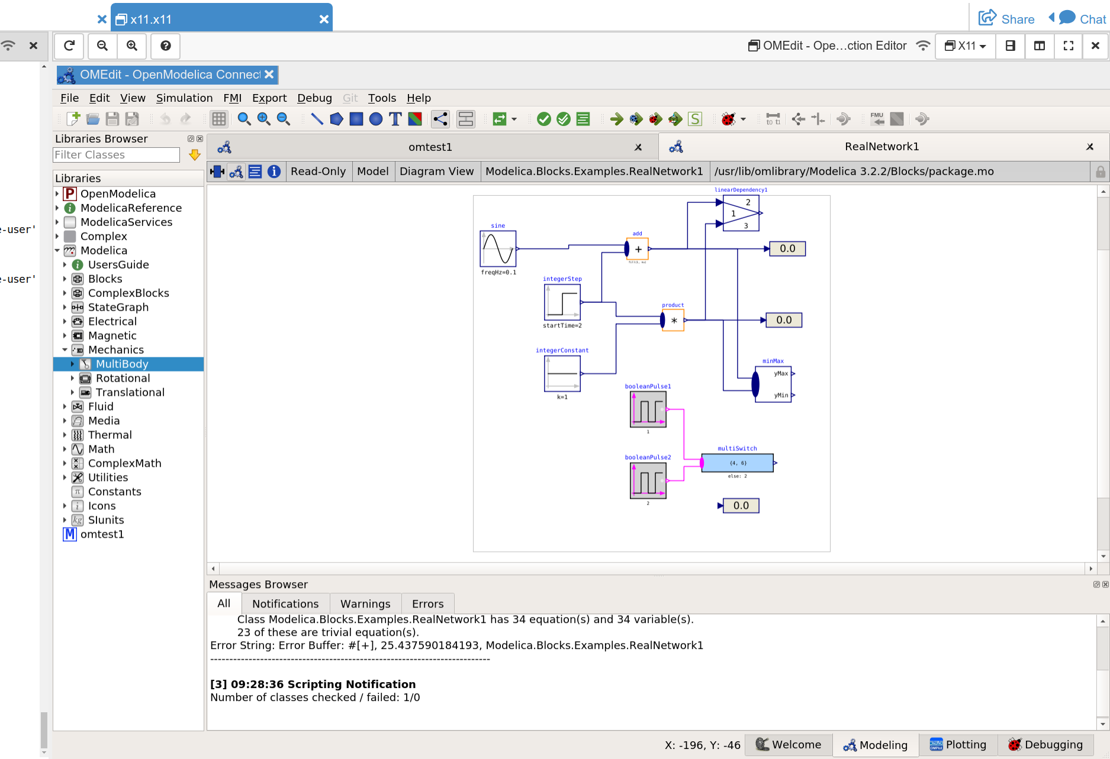Viewport: 1110px width, 759px height.
Task: Toggle the Connect/Unconnect mode button
Action: coord(440,119)
